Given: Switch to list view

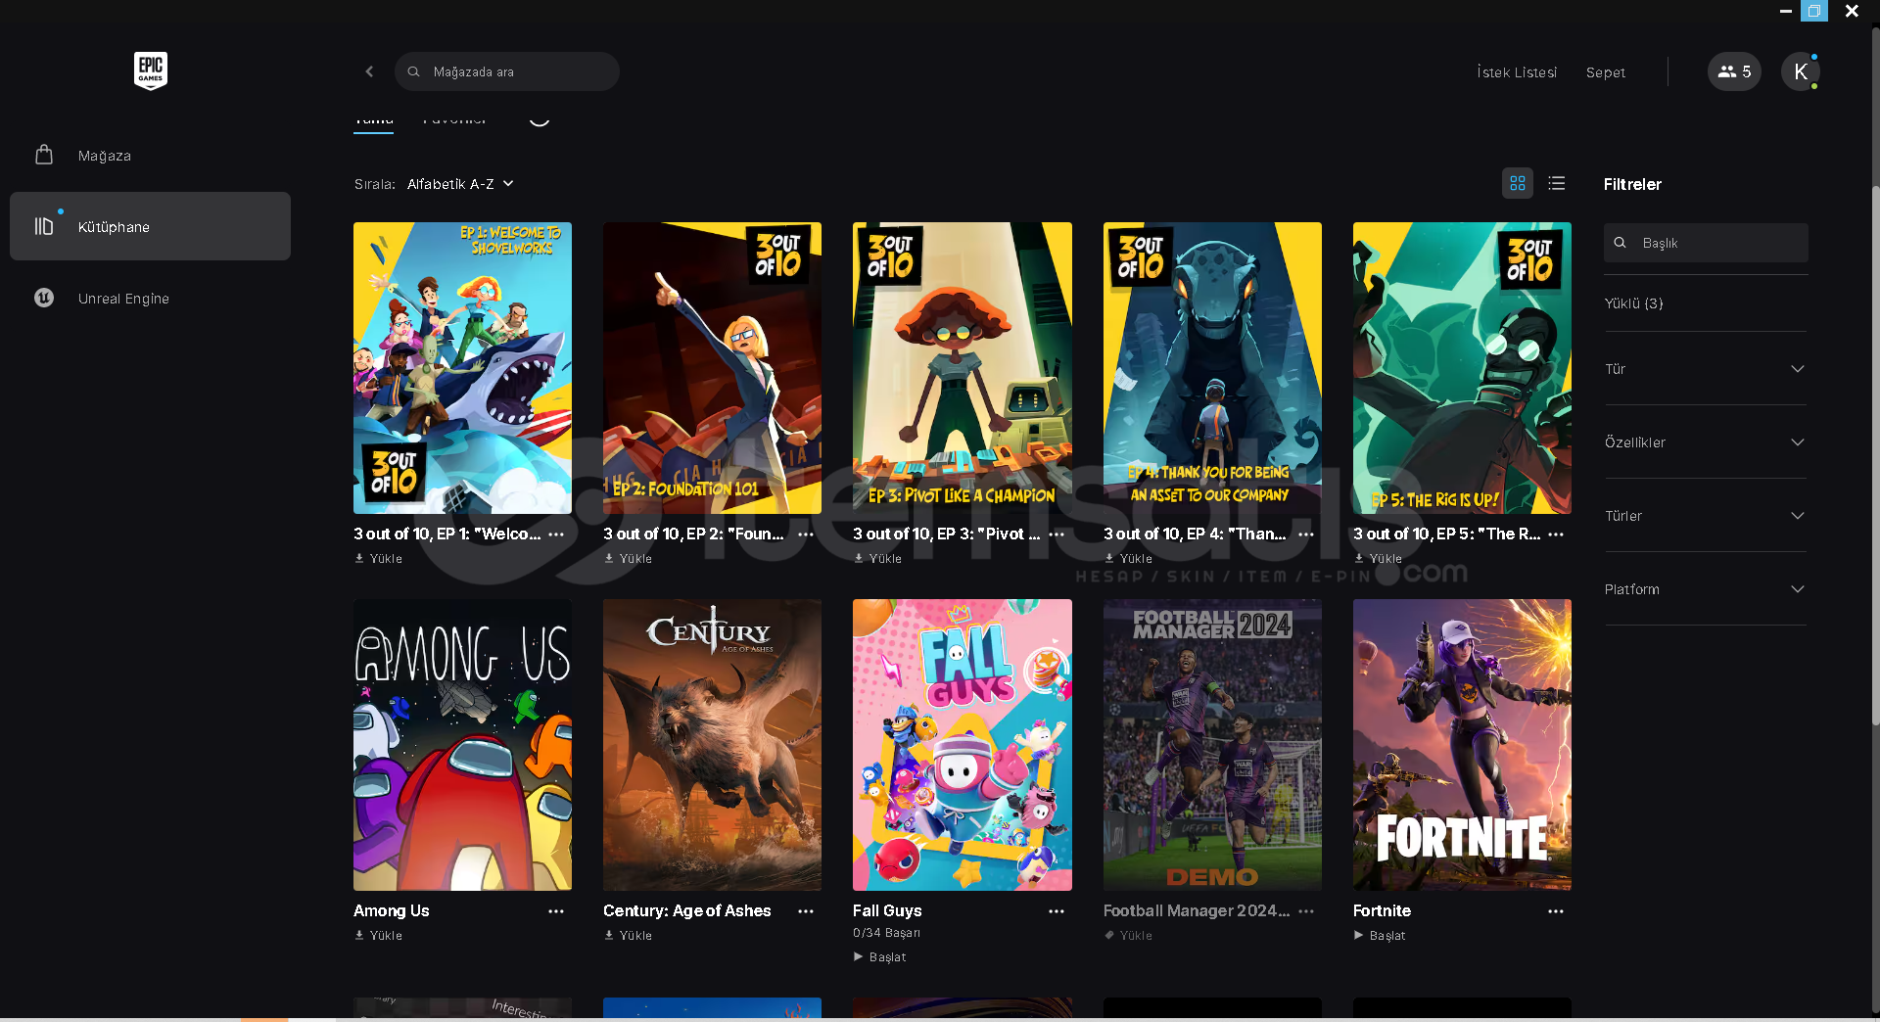Looking at the screenshot, I should (1557, 183).
